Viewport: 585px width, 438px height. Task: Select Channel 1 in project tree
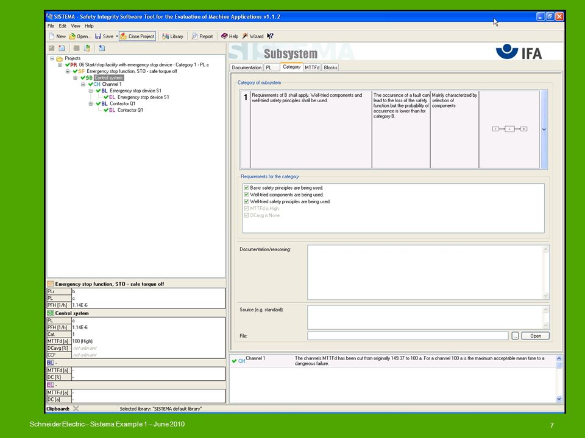pyautogui.click(x=112, y=84)
